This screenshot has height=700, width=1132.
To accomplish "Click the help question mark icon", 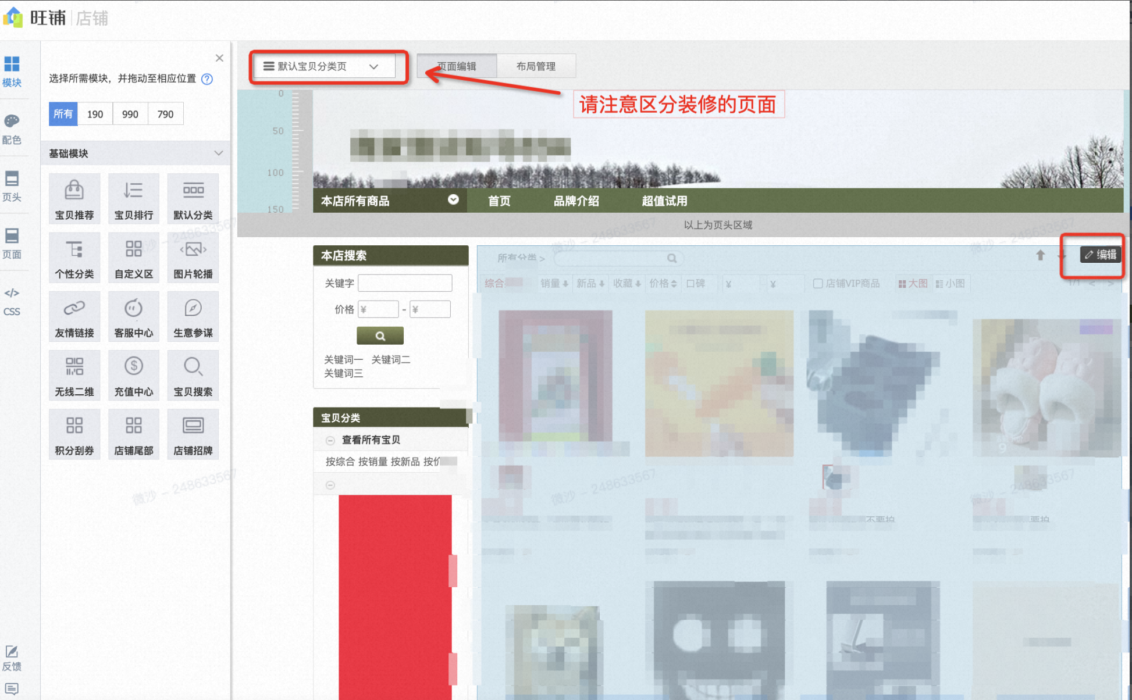I will (207, 79).
